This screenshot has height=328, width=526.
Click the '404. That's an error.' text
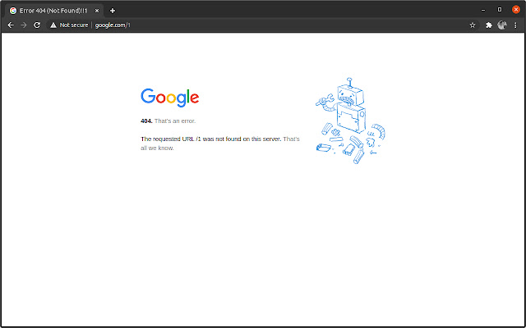point(168,121)
